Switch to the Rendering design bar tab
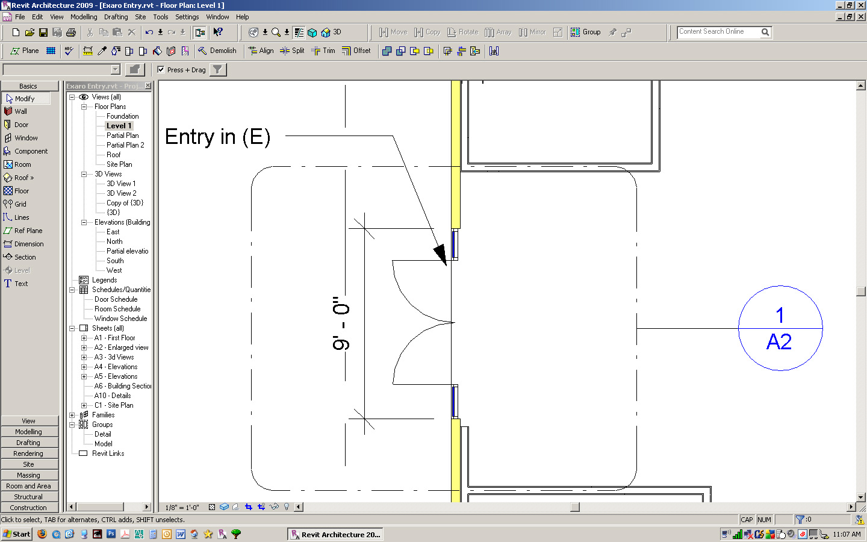This screenshot has height=542, width=867. coord(29,453)
